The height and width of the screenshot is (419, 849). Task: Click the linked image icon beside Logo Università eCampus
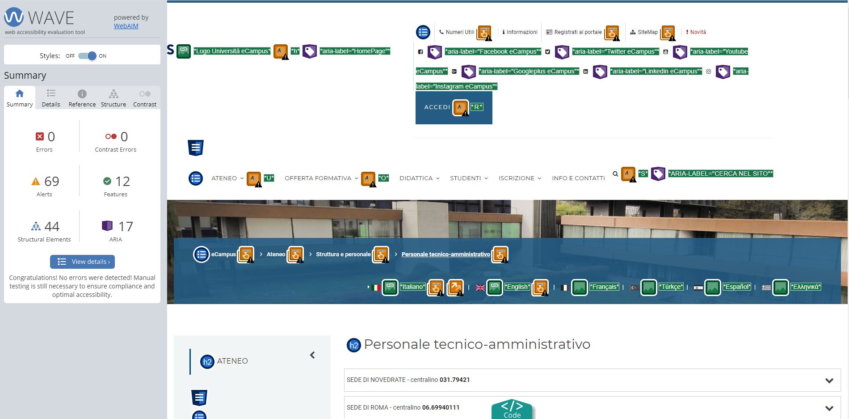184,51
